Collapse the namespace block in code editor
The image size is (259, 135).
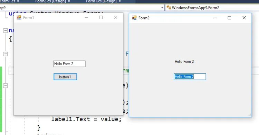(x=6, y=30)
